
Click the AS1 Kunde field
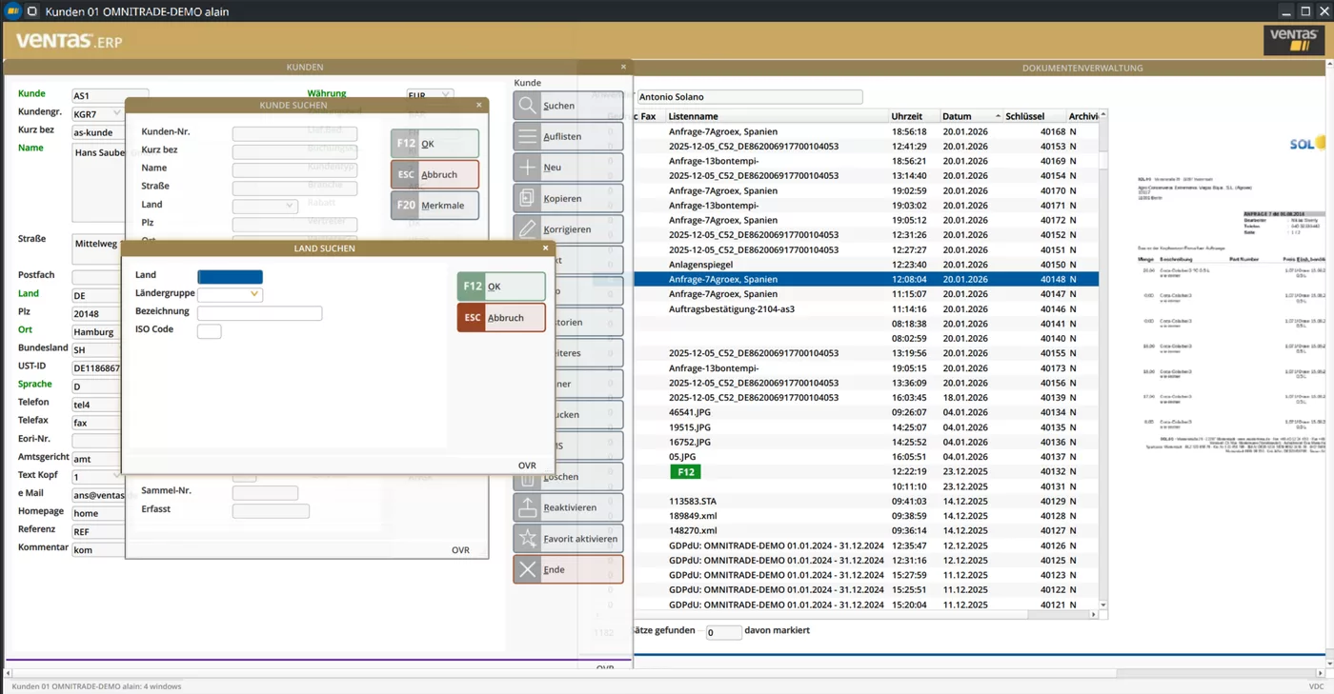point(110,96)
